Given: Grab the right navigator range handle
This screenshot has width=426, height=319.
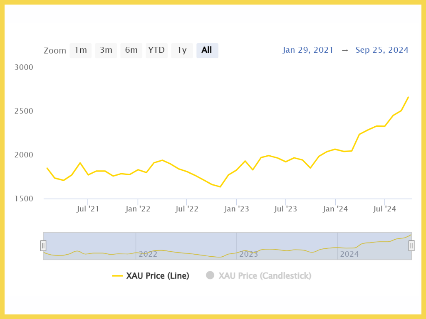Looking at the screenshot, I should (x=411, y=246).
